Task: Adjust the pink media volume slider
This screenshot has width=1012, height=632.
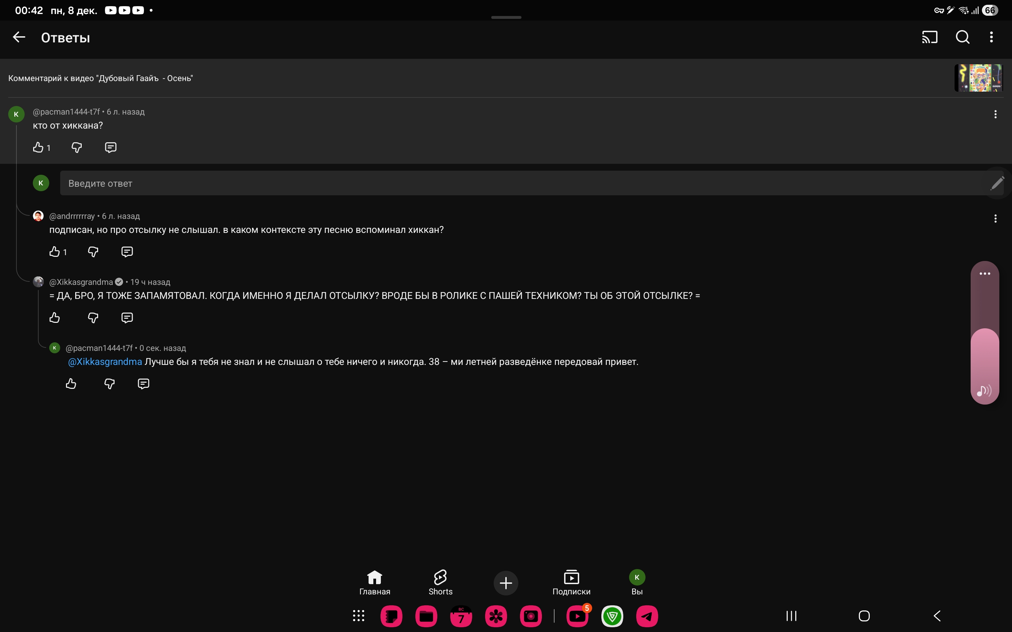Action: point(984,334)
